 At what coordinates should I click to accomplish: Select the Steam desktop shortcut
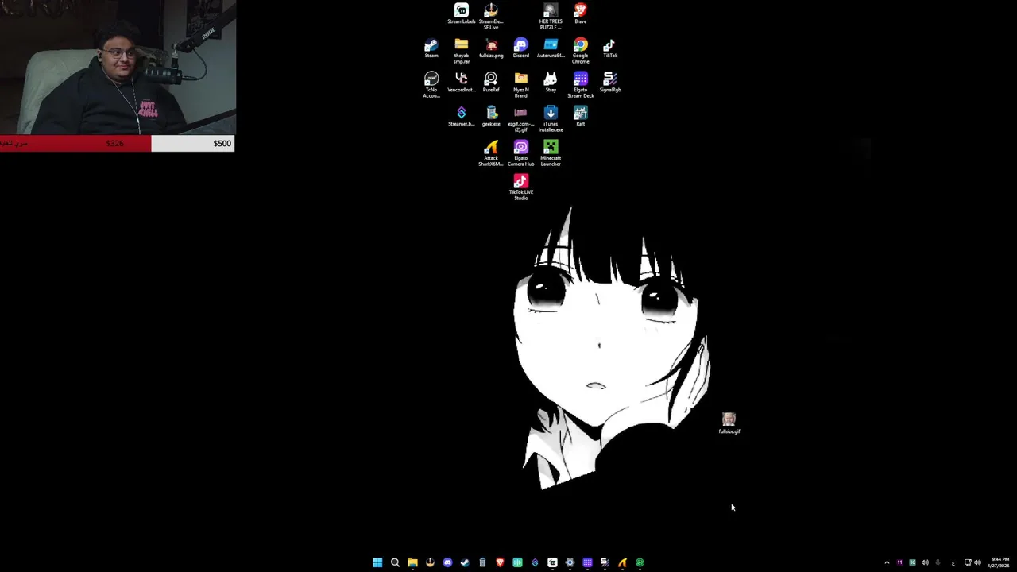tap(431, 48)
